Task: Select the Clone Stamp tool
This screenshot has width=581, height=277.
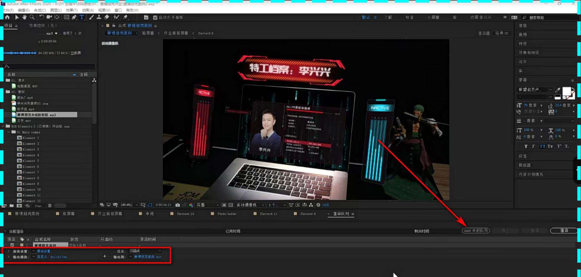Action: click(99, 17)
